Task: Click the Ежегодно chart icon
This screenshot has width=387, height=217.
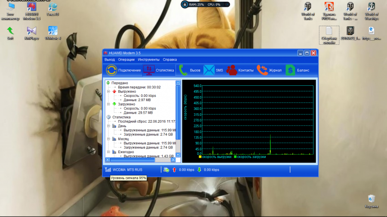Action: coord(114,152)
